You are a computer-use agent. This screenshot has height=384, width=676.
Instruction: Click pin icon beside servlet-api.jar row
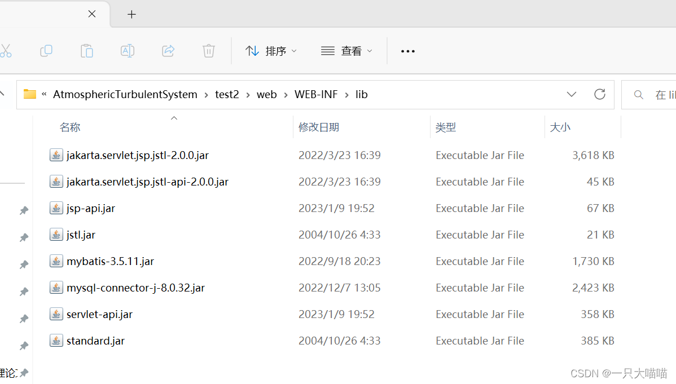[24, 319]
